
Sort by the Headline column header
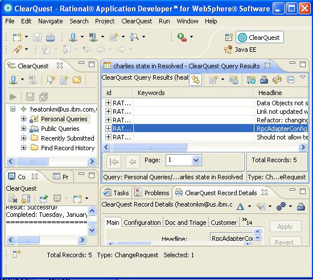(281, 93)
